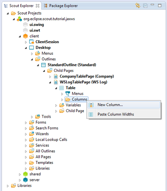167x191 pixels.
Task: Expand the Wizards folder
Action: (26, 134)
